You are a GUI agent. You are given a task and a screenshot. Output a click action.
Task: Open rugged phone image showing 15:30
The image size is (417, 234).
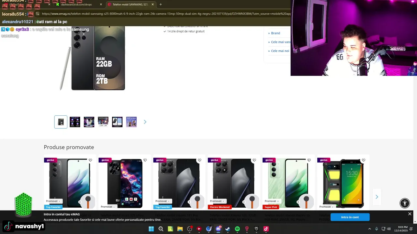point(343,183)
